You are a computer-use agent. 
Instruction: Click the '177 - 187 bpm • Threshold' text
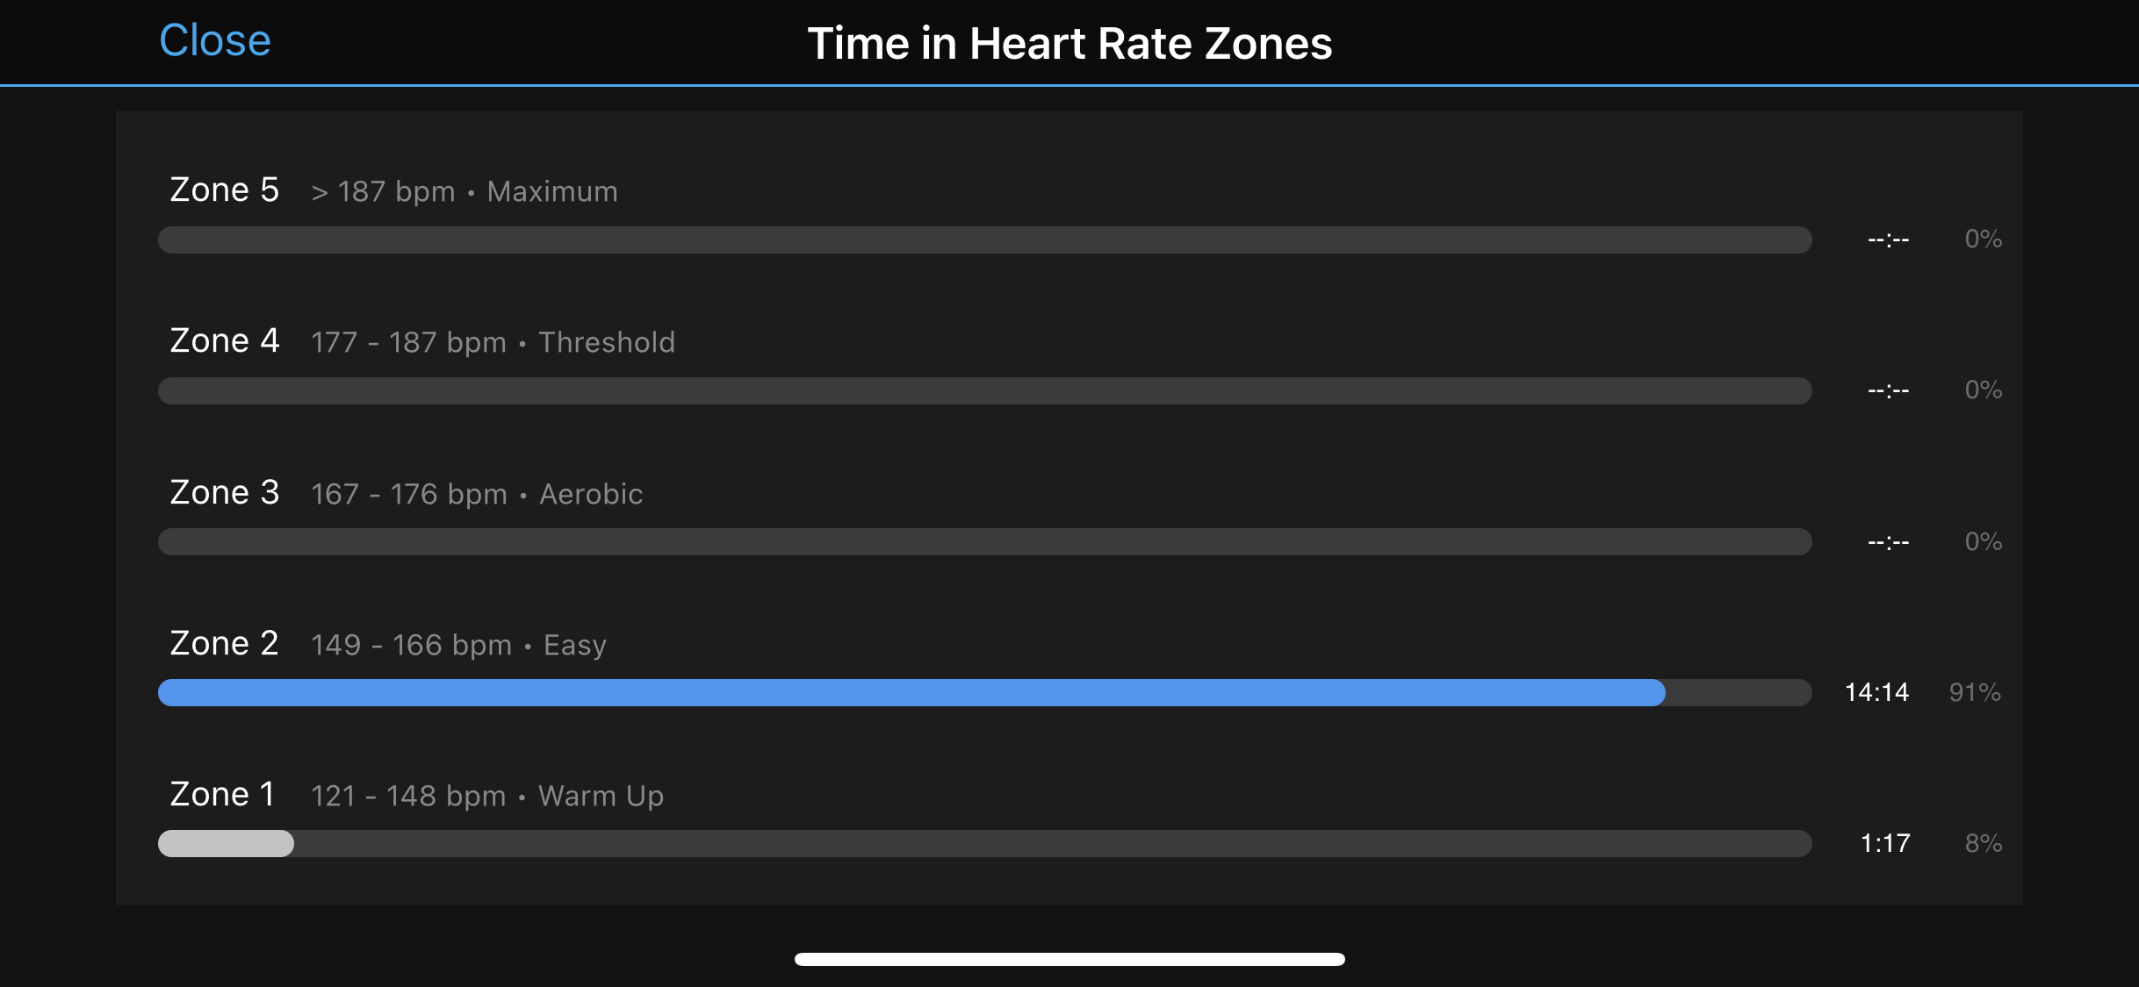tap(493, 342)
